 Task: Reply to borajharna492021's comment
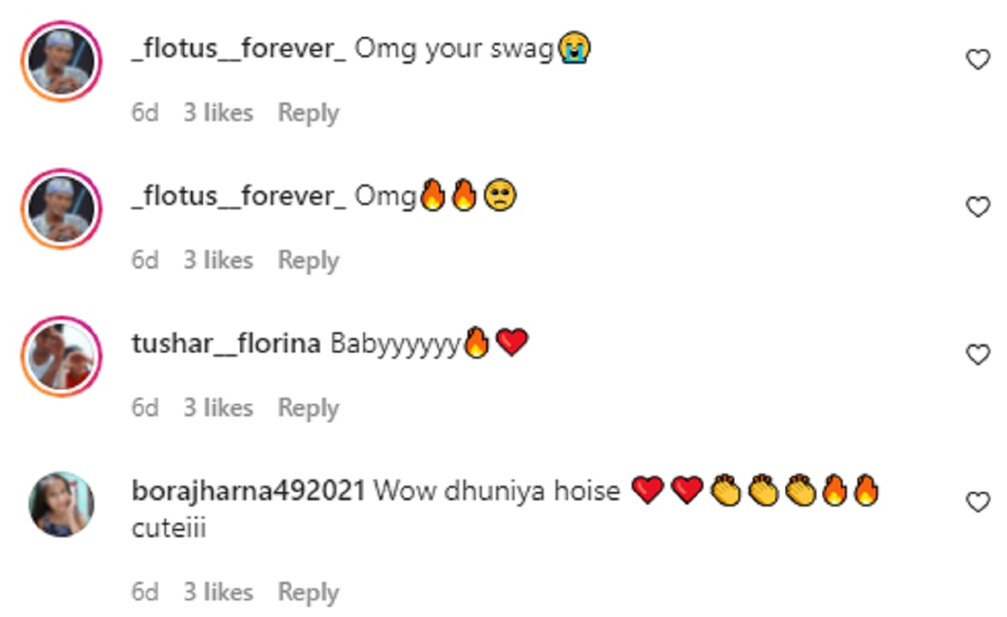click(308, 593)
